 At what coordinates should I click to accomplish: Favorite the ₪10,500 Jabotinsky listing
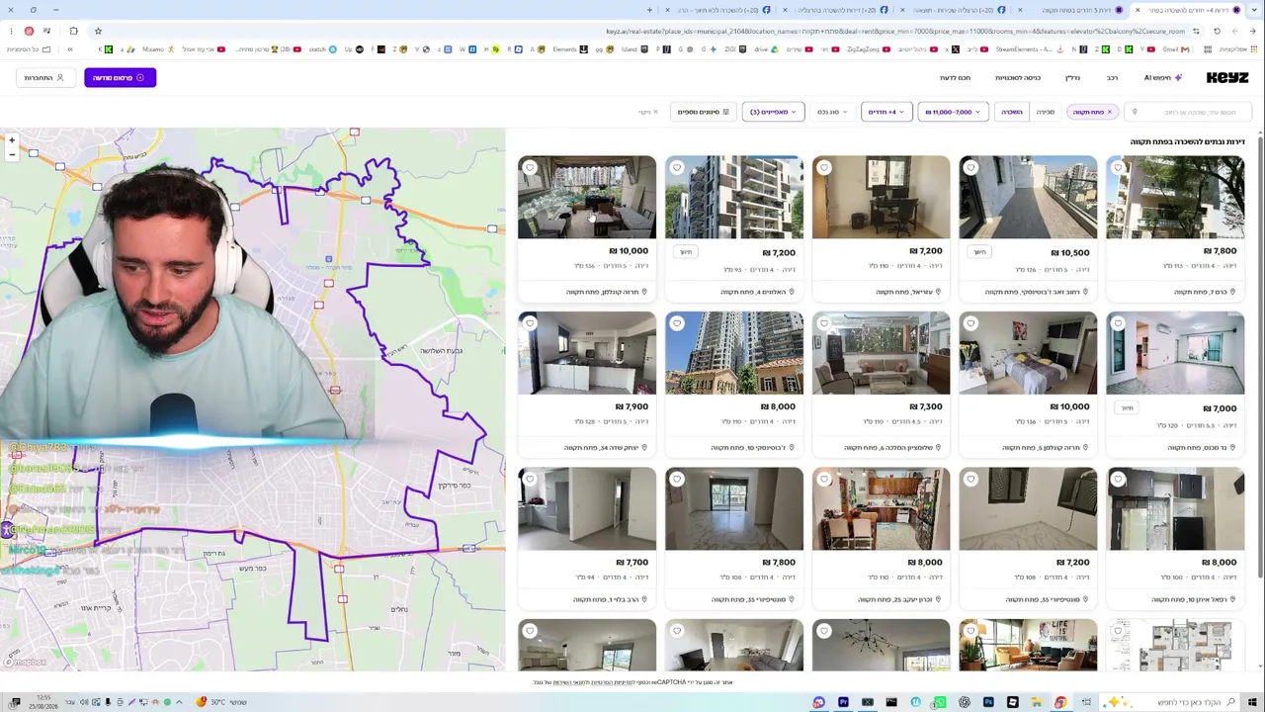pyautogui.click(x=970, y=168)
